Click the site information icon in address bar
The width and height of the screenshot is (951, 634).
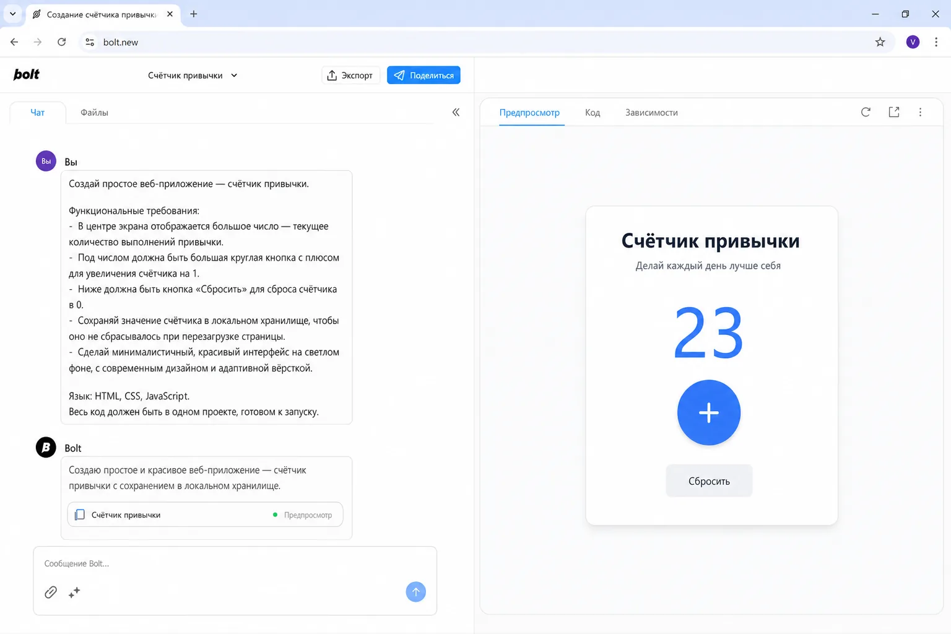(90, 42)
